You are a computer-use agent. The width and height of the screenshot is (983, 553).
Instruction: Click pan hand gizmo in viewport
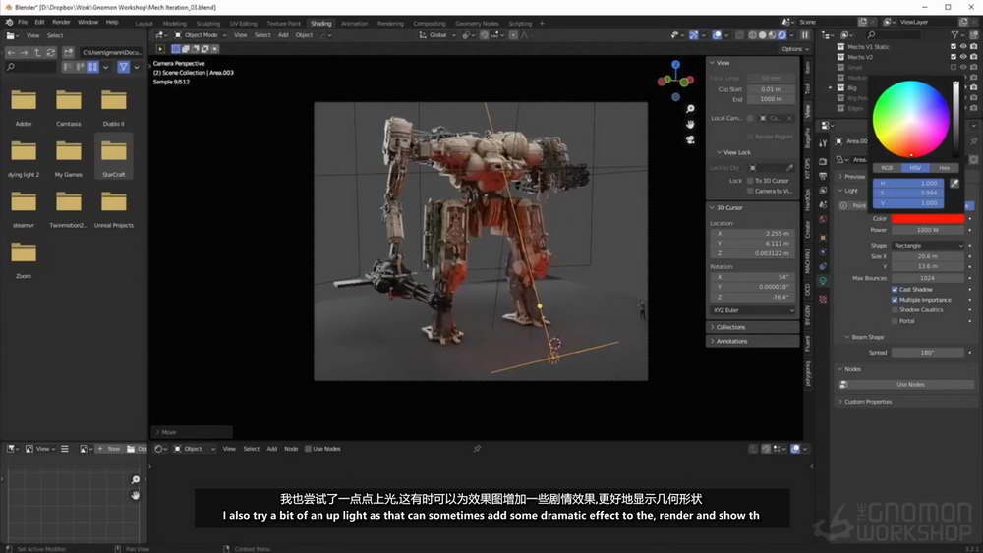pos(690,124)
